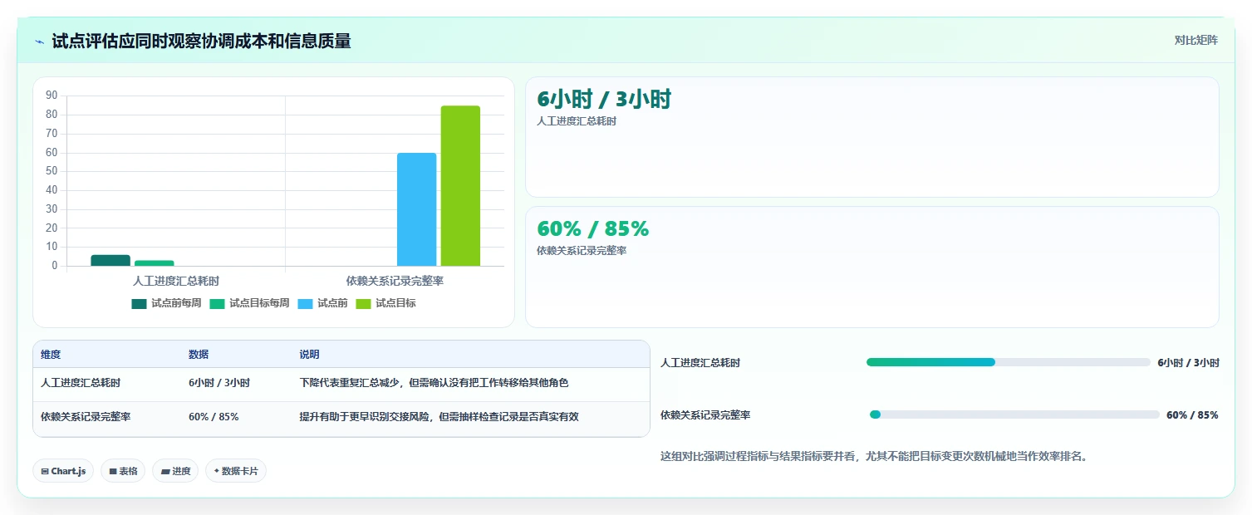Click the 提升有助于更早识别交接风险 description cell
This screenshot has width=1252, height=515.
[x=439, y=417]
